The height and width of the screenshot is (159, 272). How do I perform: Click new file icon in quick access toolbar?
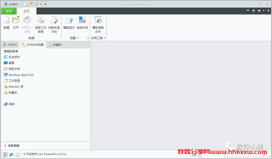coord(25,4)
